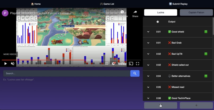Click timestamp 0:05 in output list
Screen dimensions: 214x110
(x=159, y=87)
